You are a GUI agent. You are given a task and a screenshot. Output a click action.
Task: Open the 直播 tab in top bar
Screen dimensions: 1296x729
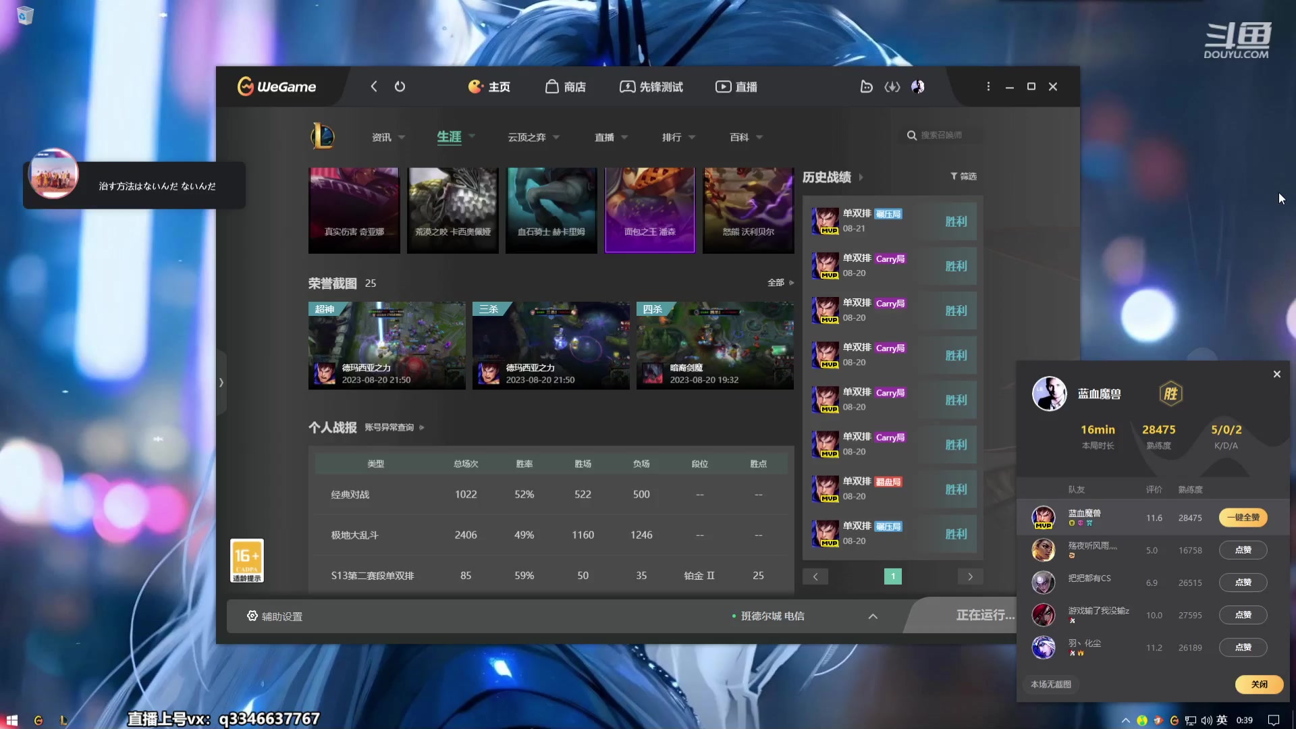(x=736, y=86)
